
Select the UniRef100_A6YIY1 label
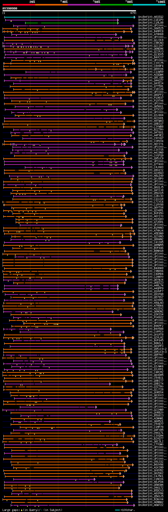(x=151, y=144)
